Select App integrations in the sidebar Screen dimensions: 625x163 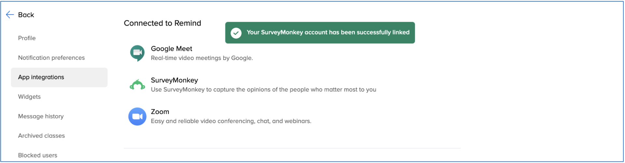tap(59, 77)
